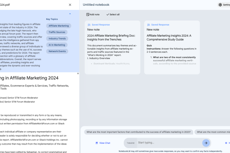Click the Select all checkmark

[x=108, y=15]
